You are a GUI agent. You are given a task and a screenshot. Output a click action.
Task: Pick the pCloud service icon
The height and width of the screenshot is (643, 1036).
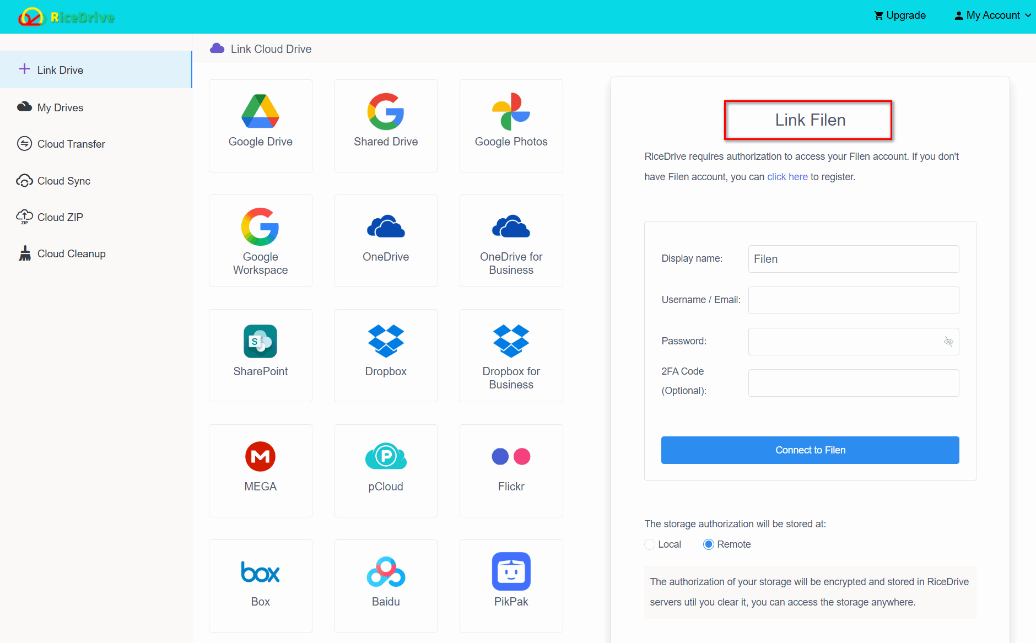[386, 456]
